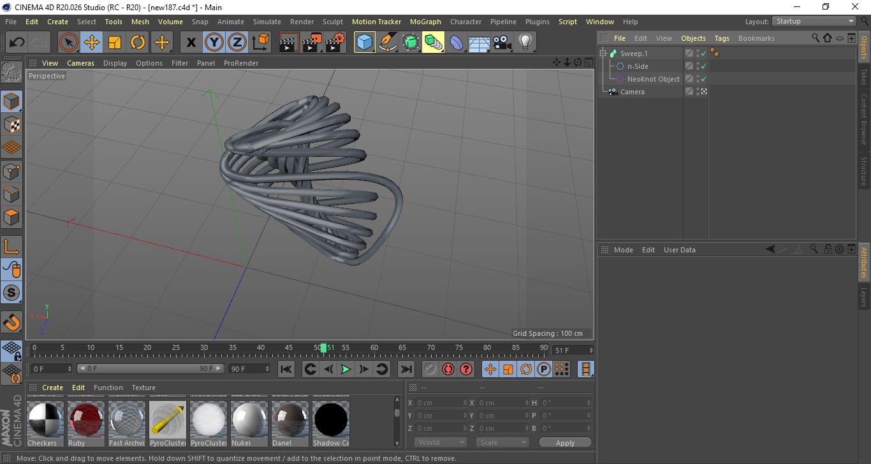
Task: Switch to Edges mode
Action: (x=11, y=194)
